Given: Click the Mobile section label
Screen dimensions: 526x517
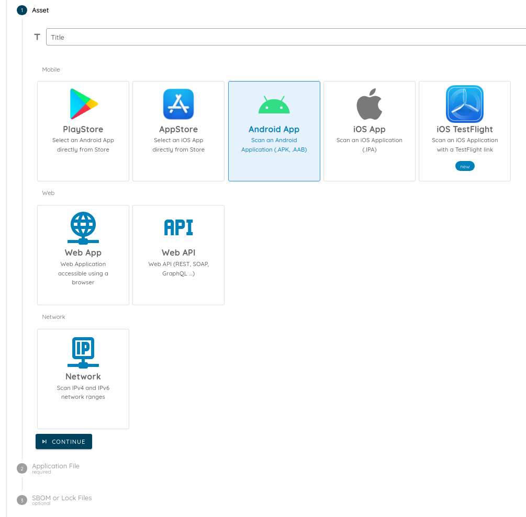Looking at the screenshot, I should click(51, 70).
